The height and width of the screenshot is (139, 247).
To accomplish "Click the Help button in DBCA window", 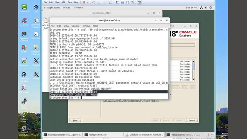I will 75,120.
